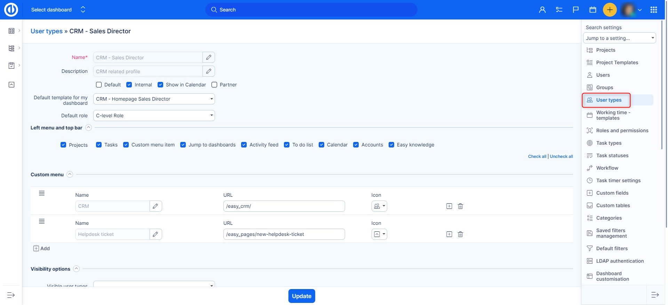The width and height of the screenshot is (668, 305).
Task: Toggle the Activity feed checkbox
Action: (244, 145)
